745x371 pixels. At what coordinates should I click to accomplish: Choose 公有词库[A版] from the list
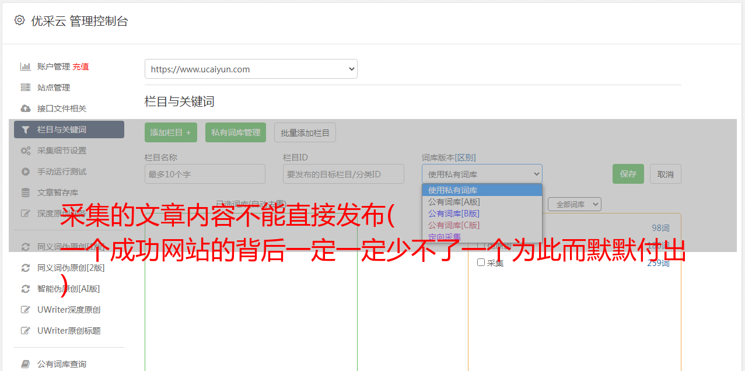pyautogui.click(x=482, y=202)
